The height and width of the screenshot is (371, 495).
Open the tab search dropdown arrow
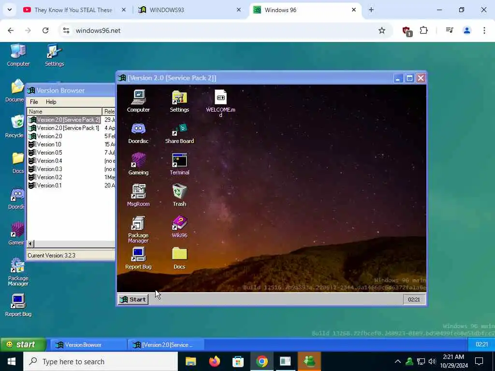point(10,10)
